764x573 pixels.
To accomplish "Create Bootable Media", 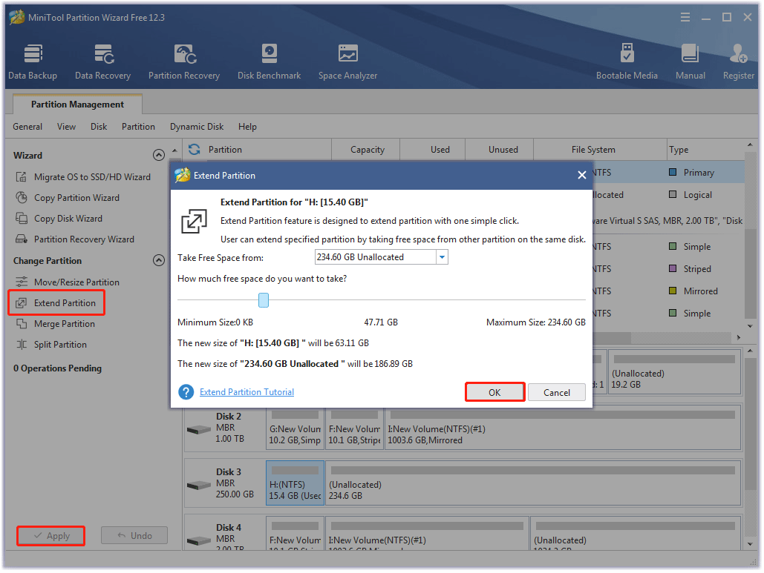I will tap(627, 62).
